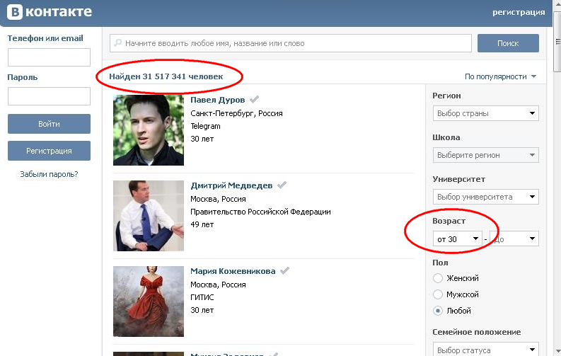Open Мария Кожевникова profile photo
The image size is (561, 356).
148,301
